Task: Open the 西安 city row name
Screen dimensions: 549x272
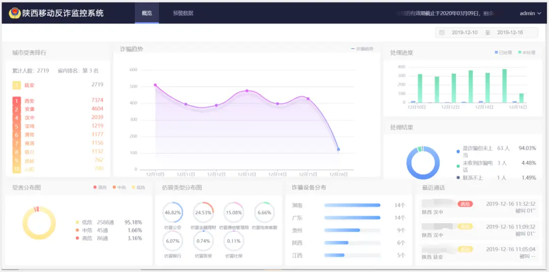Action: tap(29, 101)
